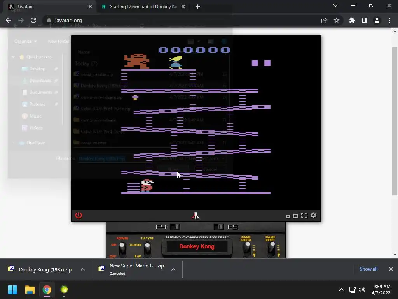View site security lock info
This screenshot has height=299, width=398.
[49, 20]
